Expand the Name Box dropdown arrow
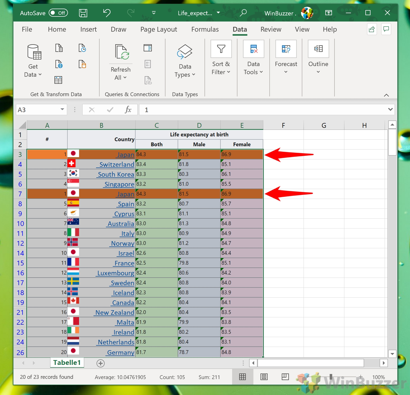410x395 pixels. [x=62, y=110]
